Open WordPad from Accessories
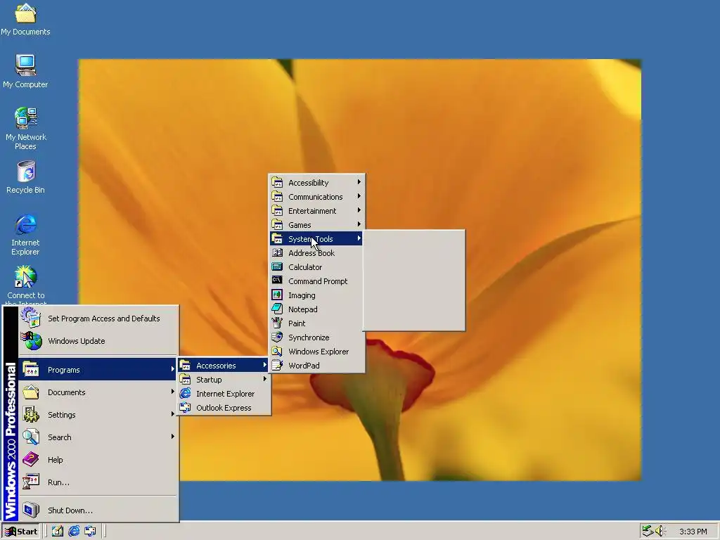 click(x=317, y=366)
